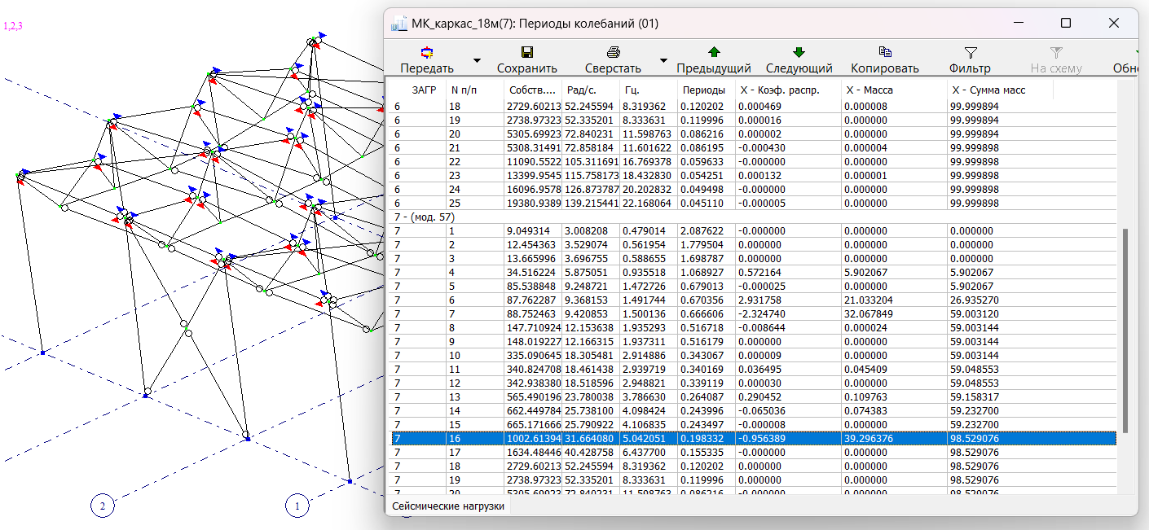
Task: Click the Сохранить (Save) floppy icon
Action: pyautogui.click(x=526, y=53)
